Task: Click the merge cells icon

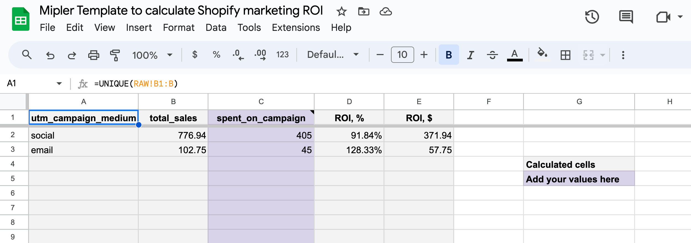Action: (x=588, y=55)
